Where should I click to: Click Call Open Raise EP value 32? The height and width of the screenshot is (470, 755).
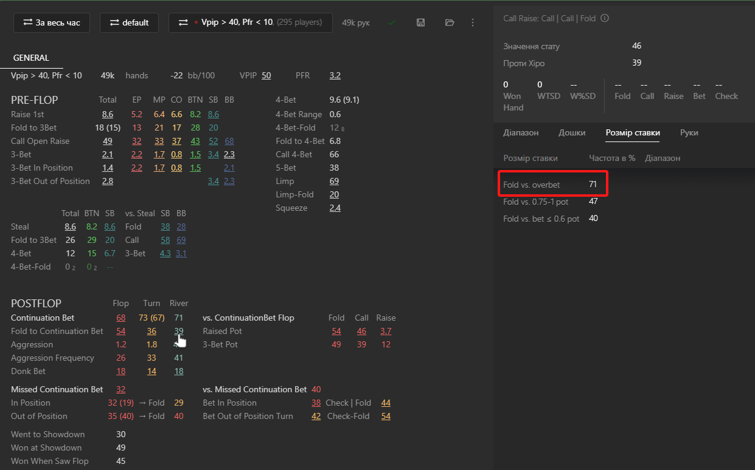(x=137, y=141)
